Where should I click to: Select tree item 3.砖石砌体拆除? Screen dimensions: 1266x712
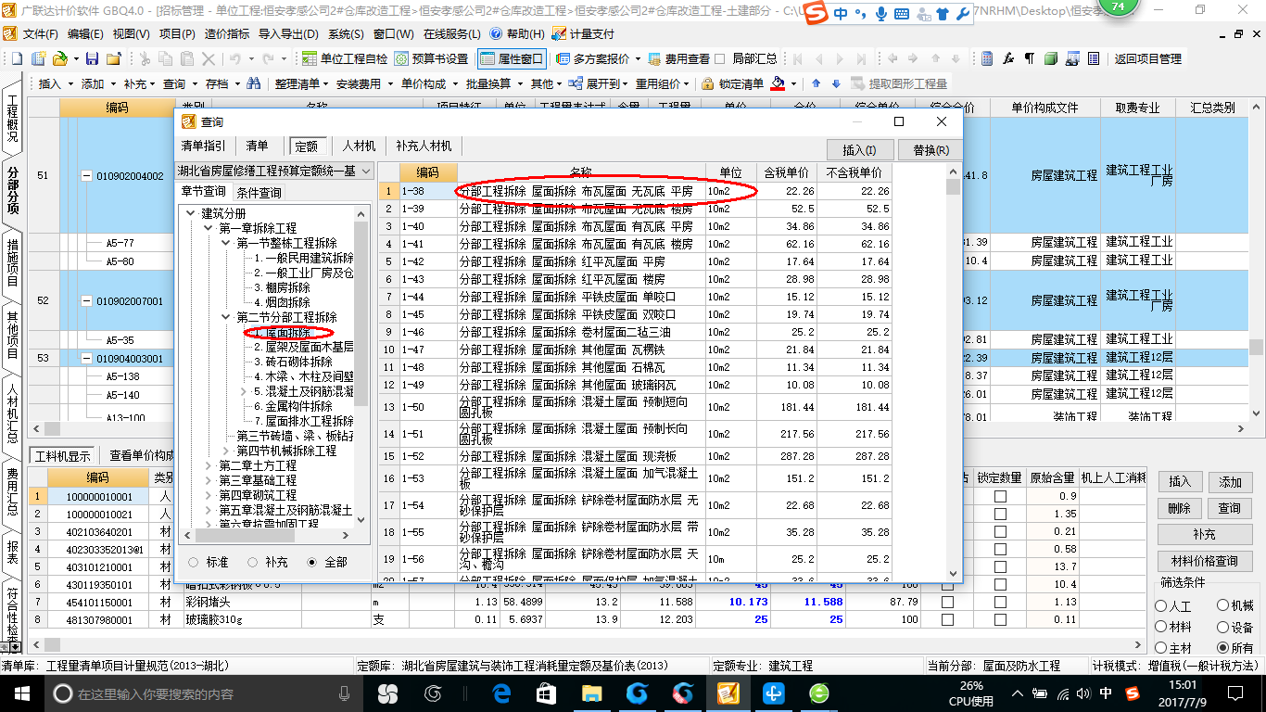[293, 362]
